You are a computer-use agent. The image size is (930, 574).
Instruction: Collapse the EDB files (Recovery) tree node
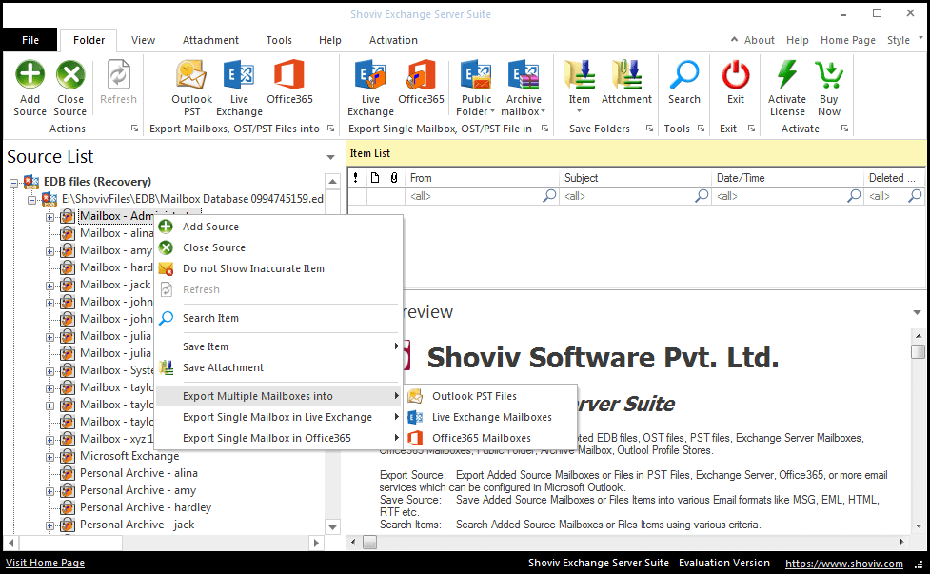13,183
